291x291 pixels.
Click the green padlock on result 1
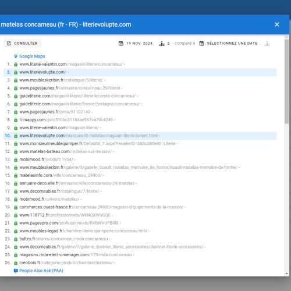point(16,64)
